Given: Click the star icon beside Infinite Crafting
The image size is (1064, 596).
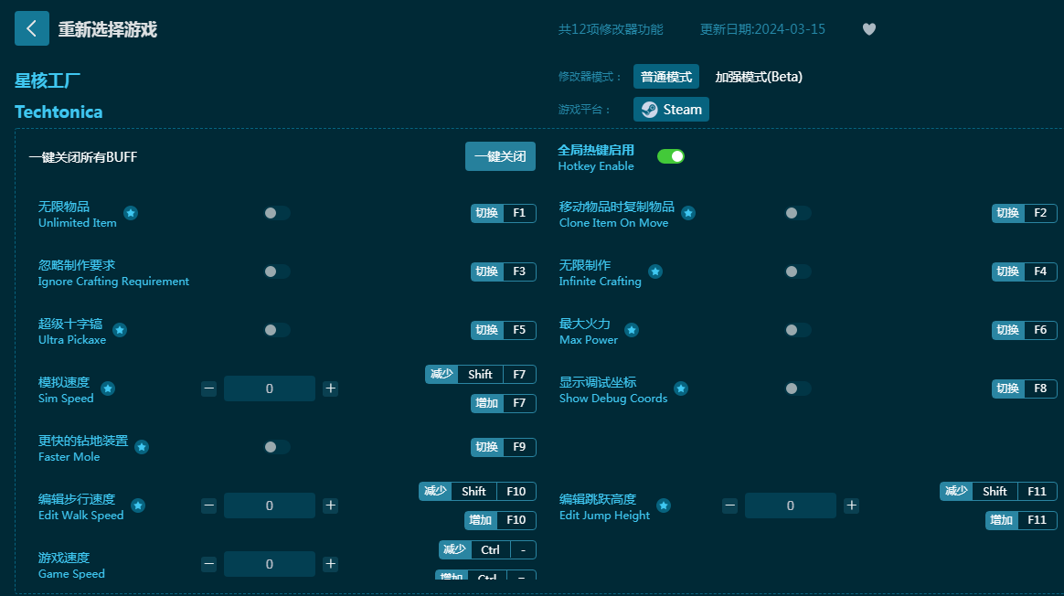Looking at the screenshot, I should coord(654,271).
